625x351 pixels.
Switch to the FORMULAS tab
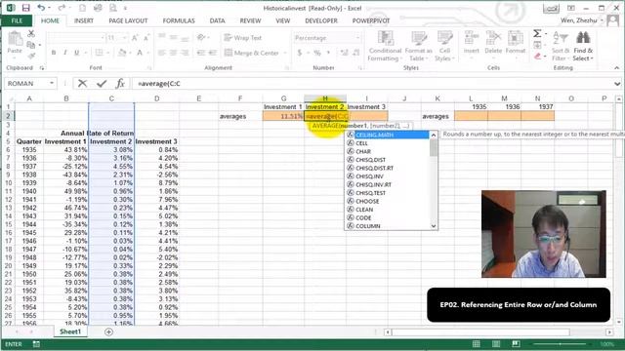coord(179,20)
